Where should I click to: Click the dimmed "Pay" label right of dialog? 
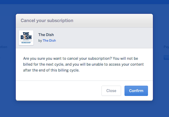point(166,47)
